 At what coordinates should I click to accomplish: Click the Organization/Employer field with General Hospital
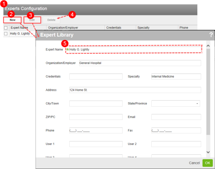[x=140, y=63]
